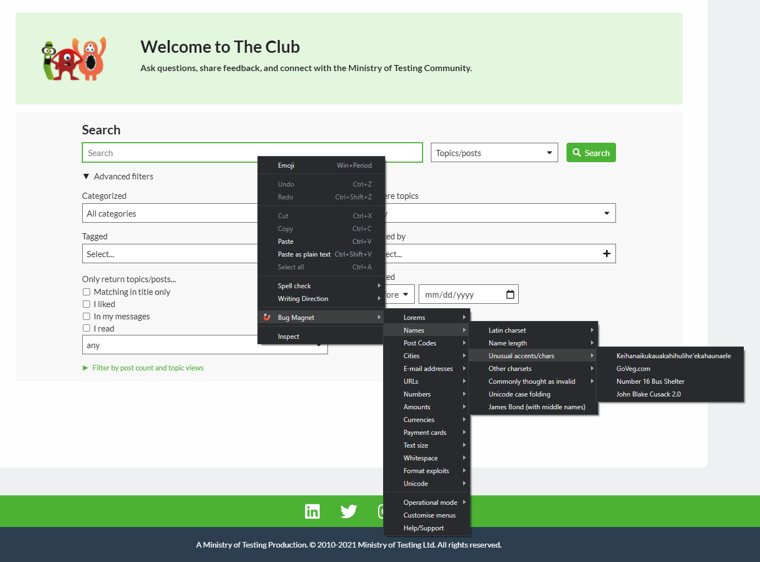Open the before/after date dropdown
The image size is (760, 562).
tap(399, 295)
